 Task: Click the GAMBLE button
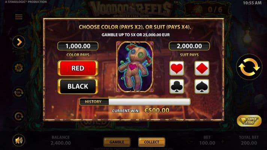(x=117, y=142)
